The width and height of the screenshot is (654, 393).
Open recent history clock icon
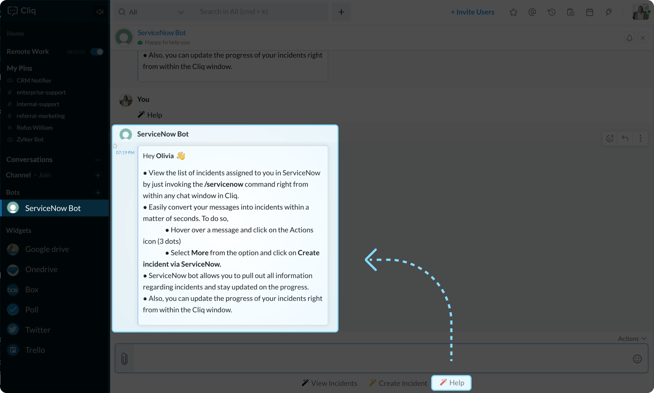click(551, 12)
